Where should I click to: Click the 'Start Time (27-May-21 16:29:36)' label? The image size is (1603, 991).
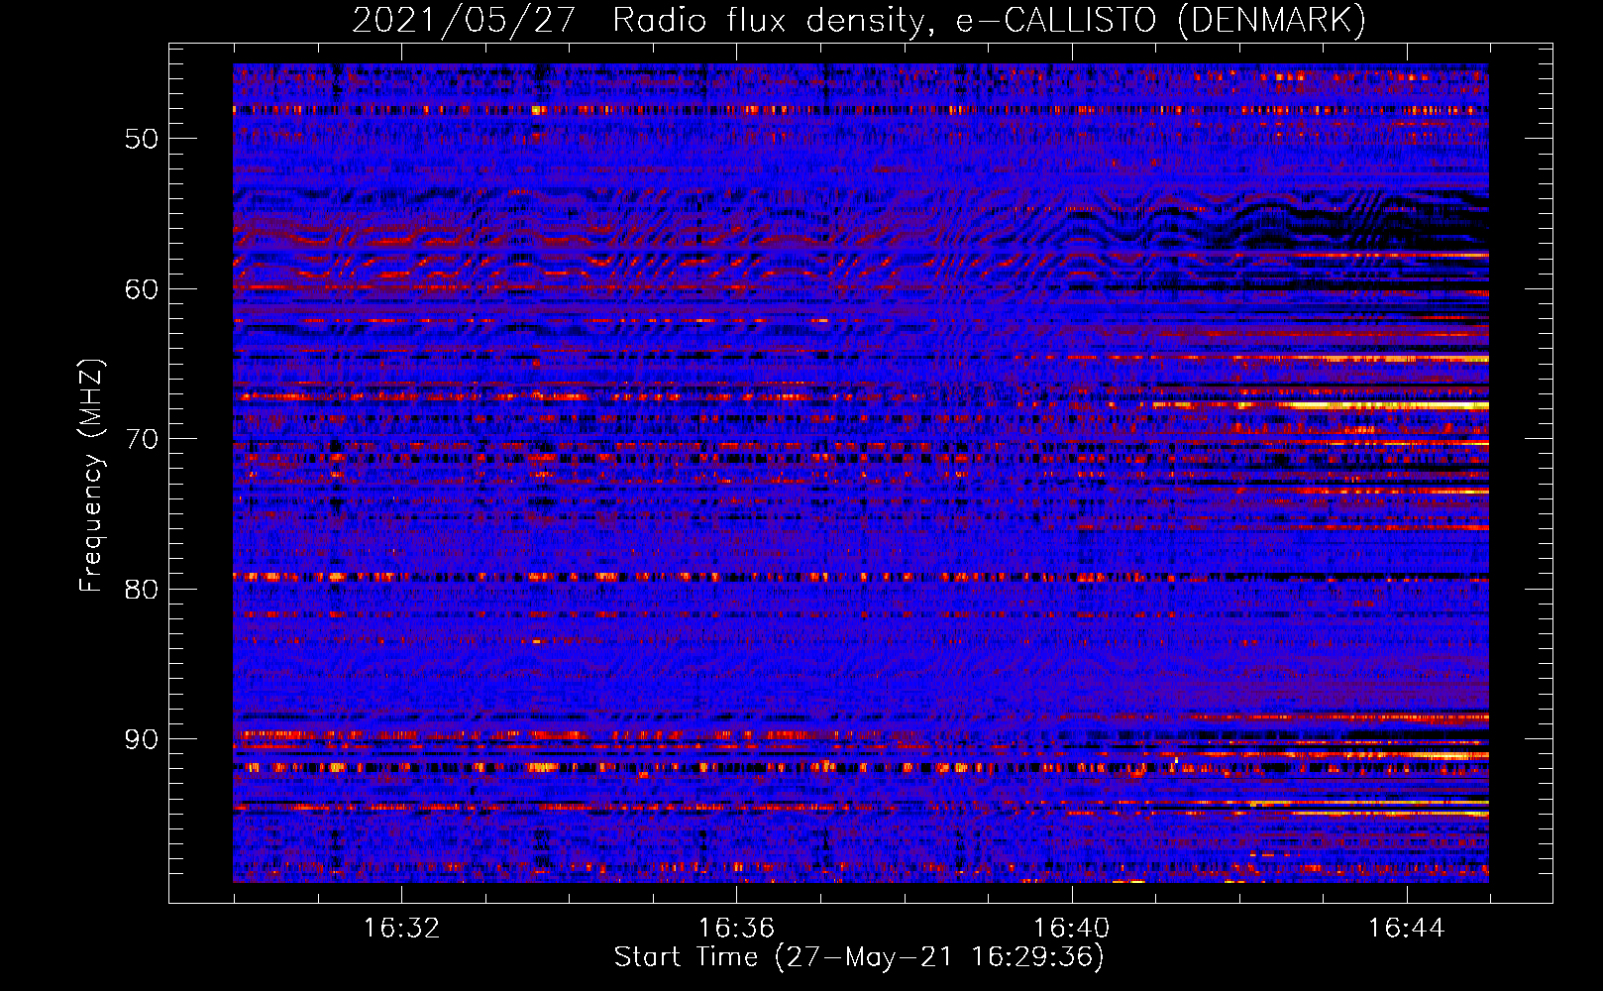pos(859,957)
